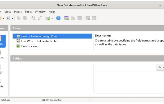
Task: Click the Edit table toolbar icon
Action: (80, 18)
